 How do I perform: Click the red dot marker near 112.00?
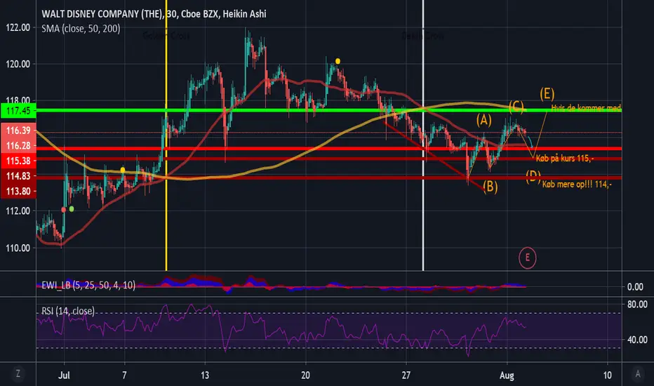point(63,209)
